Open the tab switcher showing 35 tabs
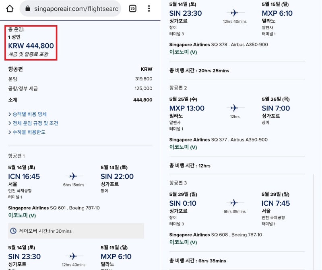This screenshot has height=270, width=322. pos(132,8)
